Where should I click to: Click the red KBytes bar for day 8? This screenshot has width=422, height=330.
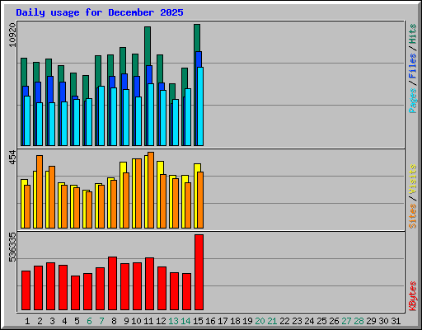[x=112, y=283]
